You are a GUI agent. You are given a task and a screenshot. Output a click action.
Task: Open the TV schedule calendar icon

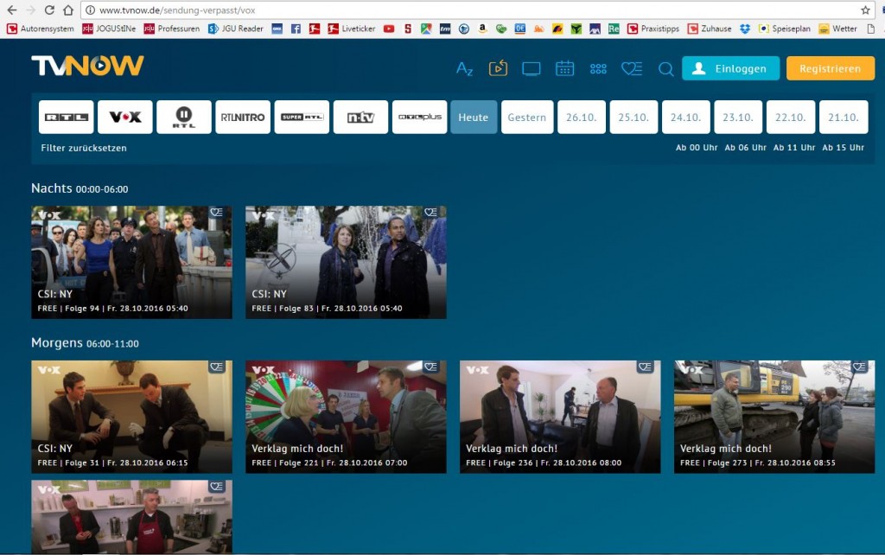click(564, 68)
